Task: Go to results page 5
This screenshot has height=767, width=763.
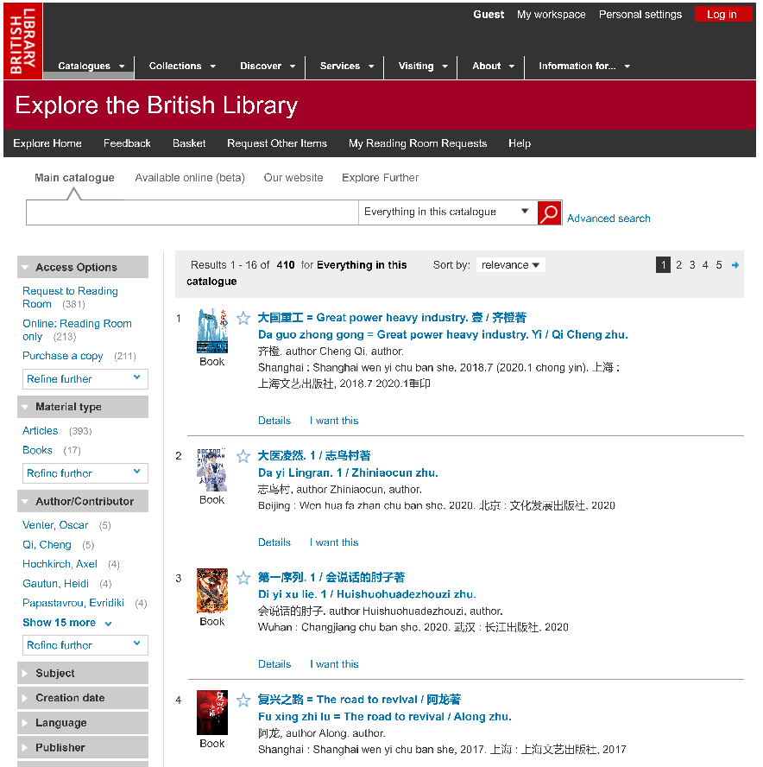Action: point(718,265)
